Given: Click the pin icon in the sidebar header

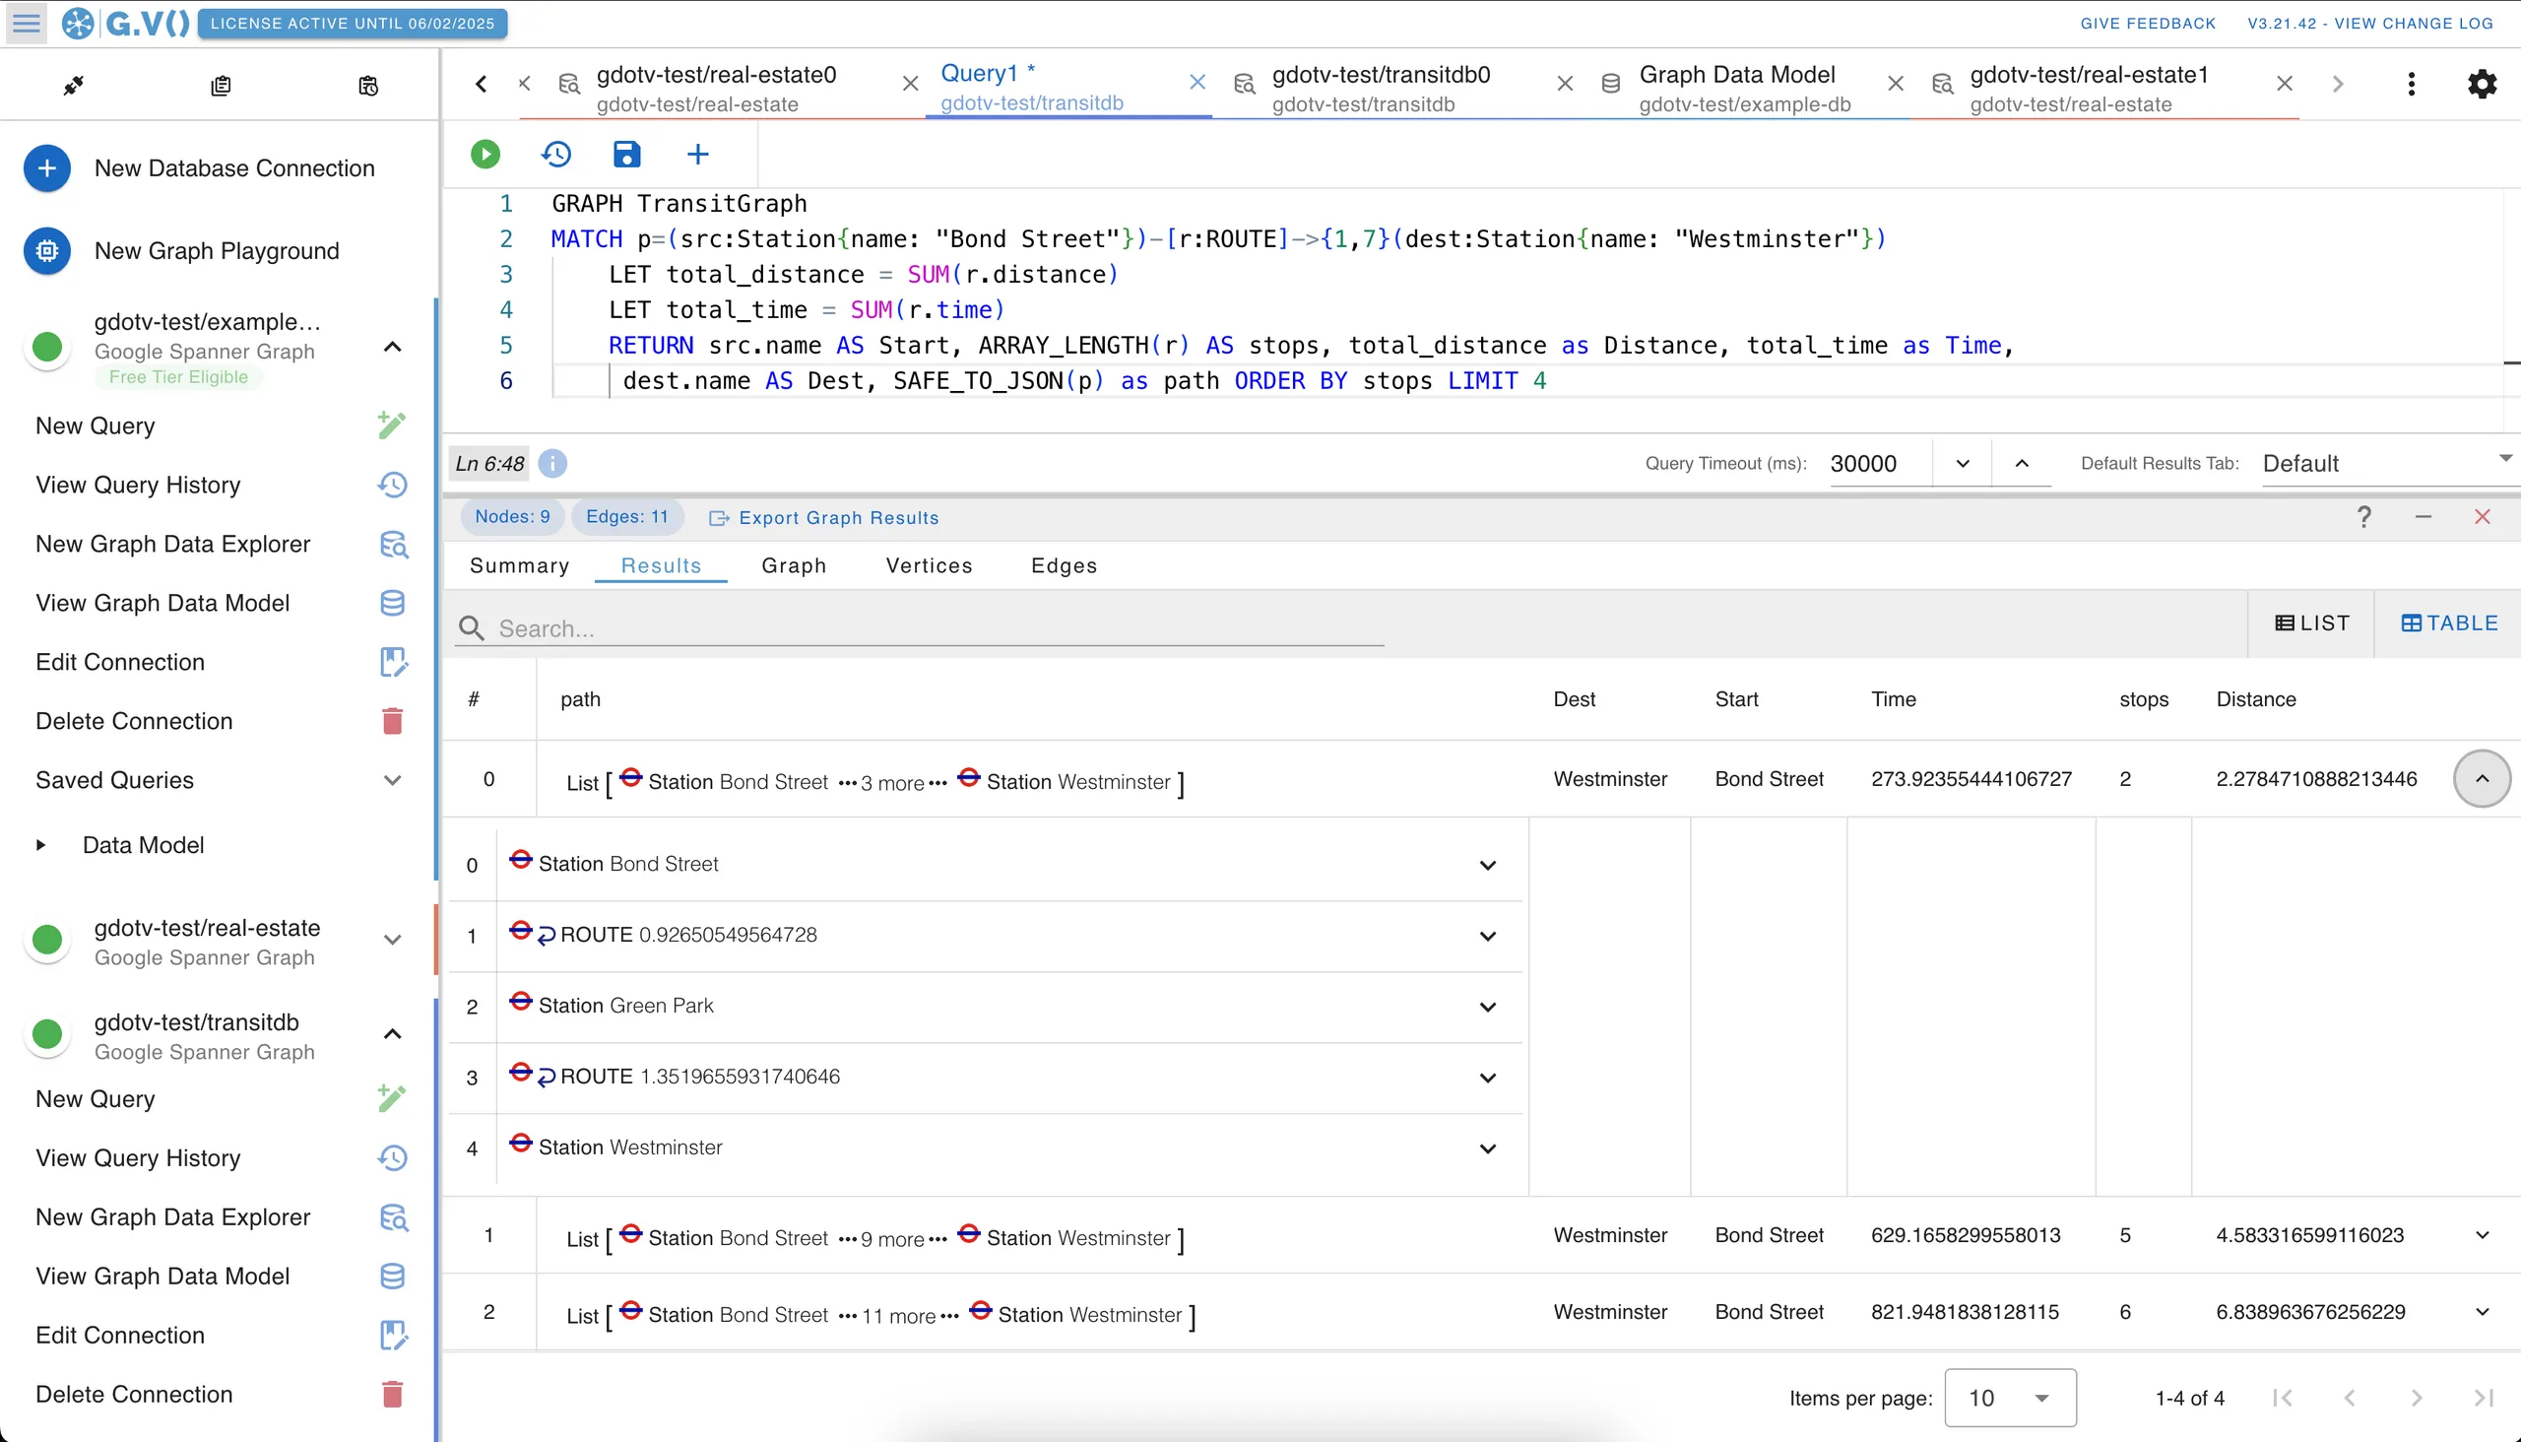Looking at the screenshot, I should click(x=73, y=85).
